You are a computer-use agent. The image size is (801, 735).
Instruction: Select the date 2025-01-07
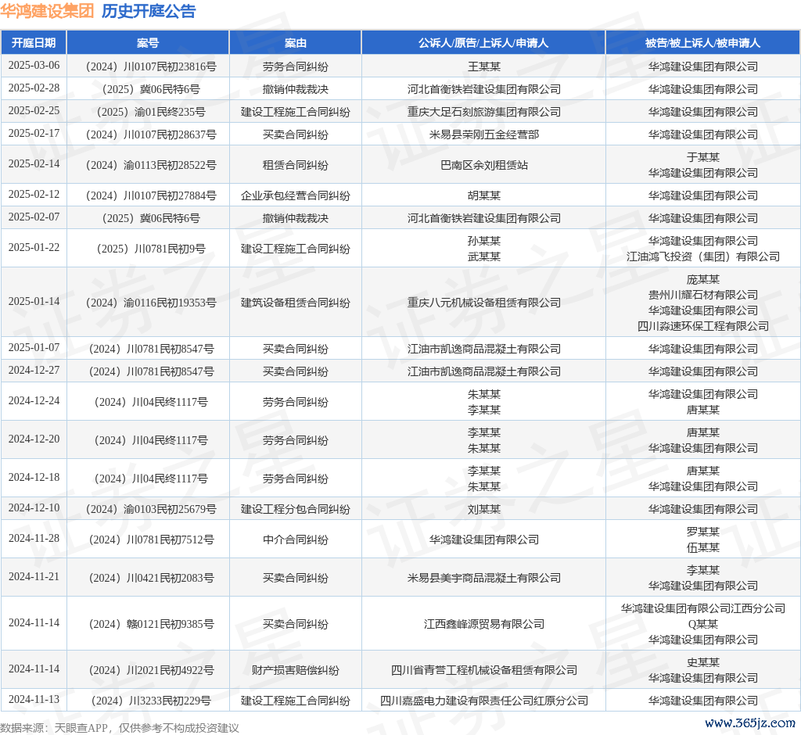[x=34, y=348]
